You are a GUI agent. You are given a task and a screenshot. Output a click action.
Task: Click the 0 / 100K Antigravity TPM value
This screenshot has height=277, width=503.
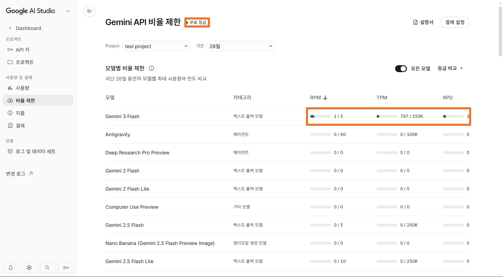[409, 134]
